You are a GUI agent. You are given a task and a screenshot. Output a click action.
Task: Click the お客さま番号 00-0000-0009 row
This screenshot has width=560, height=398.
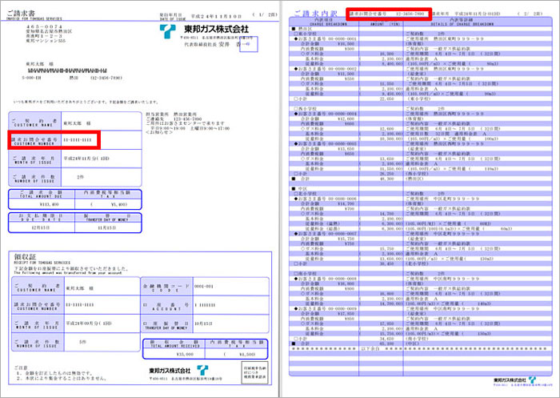tap(420, 308)
